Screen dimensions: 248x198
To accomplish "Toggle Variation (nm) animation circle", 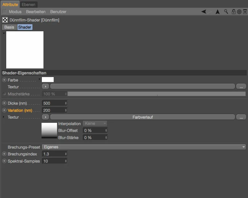I will pos(4,110).
